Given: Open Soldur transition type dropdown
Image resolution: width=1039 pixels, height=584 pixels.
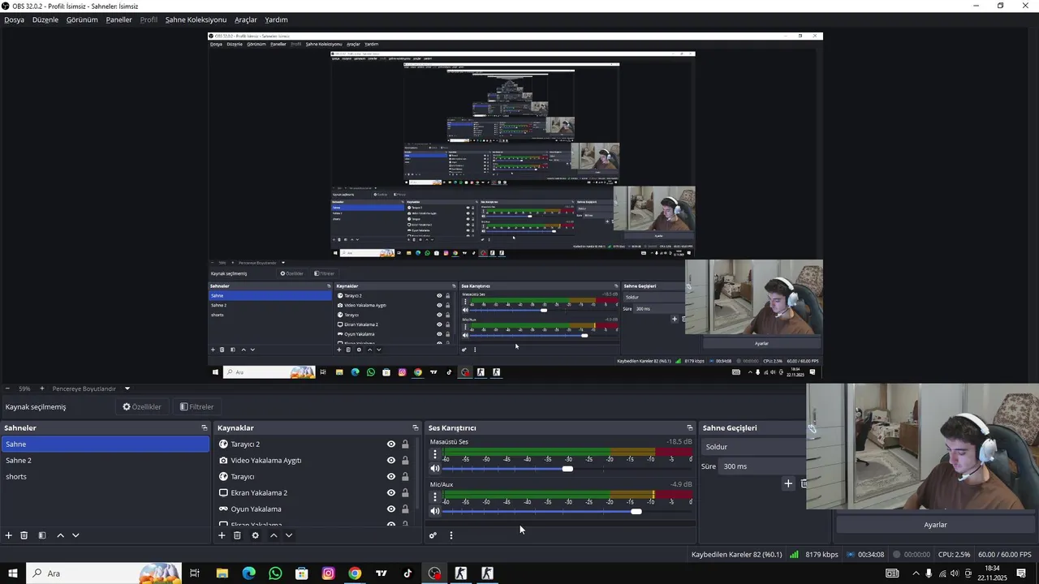Looking at the screenshot, I should click(753, 447).
